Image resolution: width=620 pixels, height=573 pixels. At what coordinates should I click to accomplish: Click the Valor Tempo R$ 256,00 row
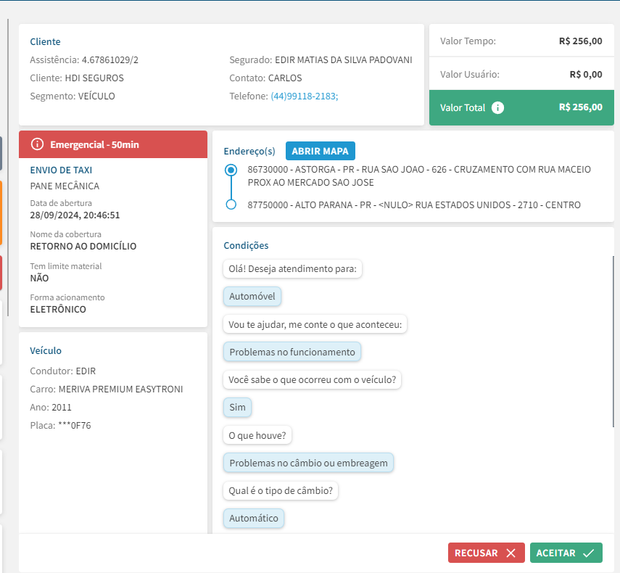tap(521, 41)
